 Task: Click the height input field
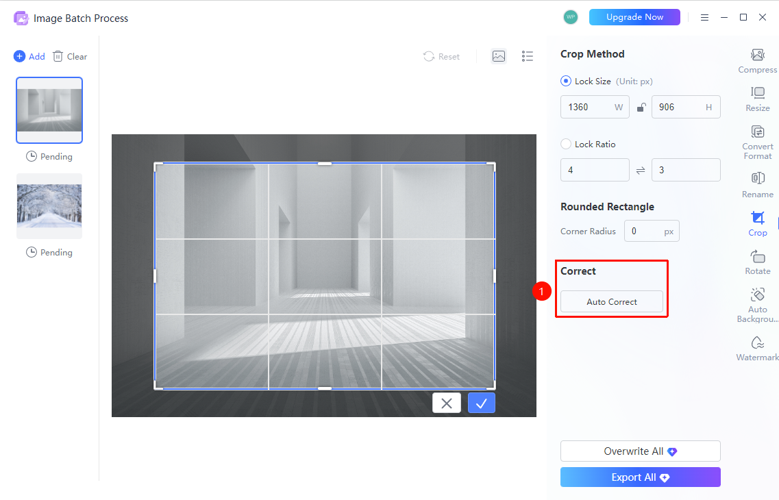[686, 108]
